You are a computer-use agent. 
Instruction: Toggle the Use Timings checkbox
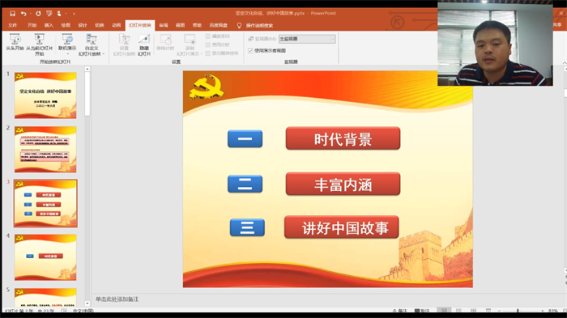coord(208,45)
